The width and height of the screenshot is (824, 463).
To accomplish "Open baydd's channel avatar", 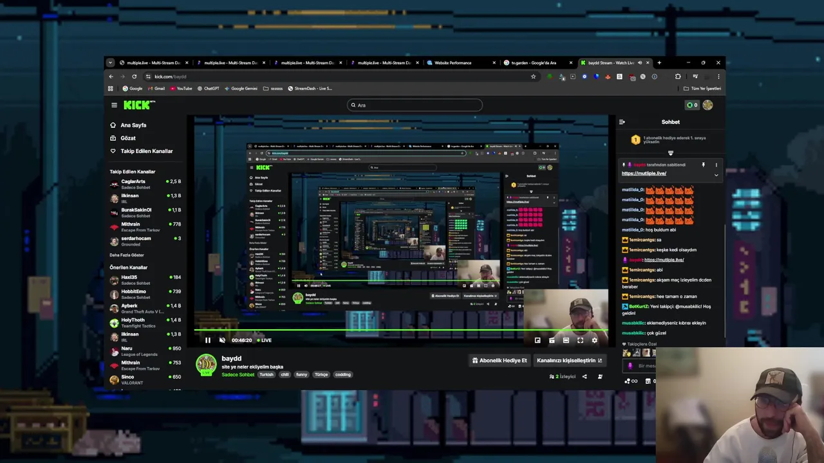I will click(x=206, y=365).
